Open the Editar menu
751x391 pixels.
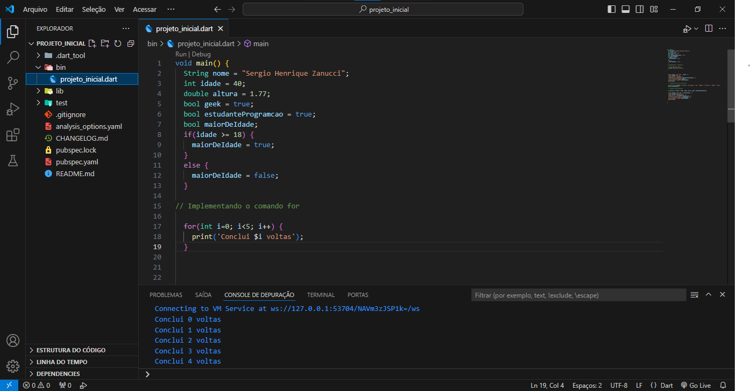(65, 9)
